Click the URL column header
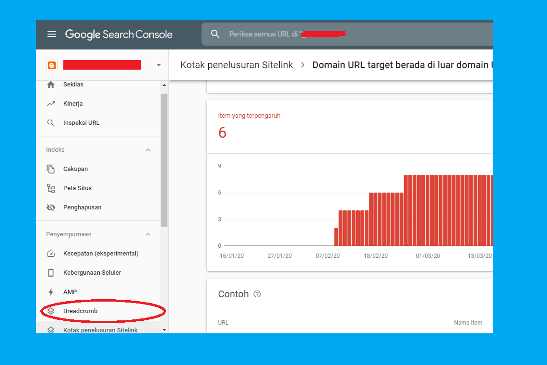 [x=223, y=323]
